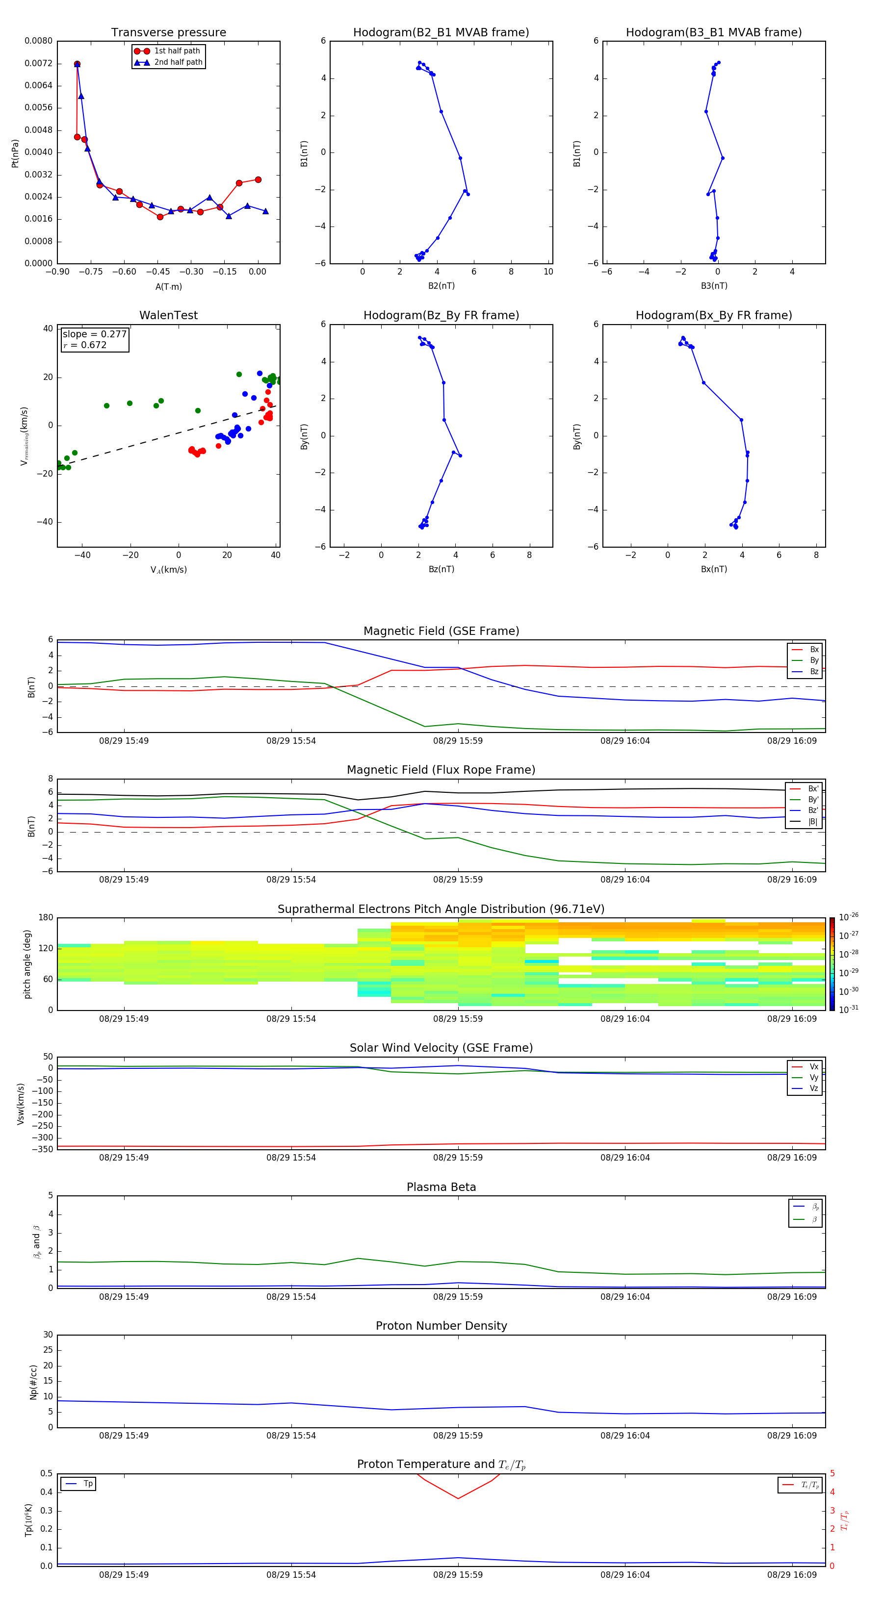Click the '08/29 15:59' tick under GSE magnetic field
This screenshot has width=883, height=1618.
[x=458, y=741]
